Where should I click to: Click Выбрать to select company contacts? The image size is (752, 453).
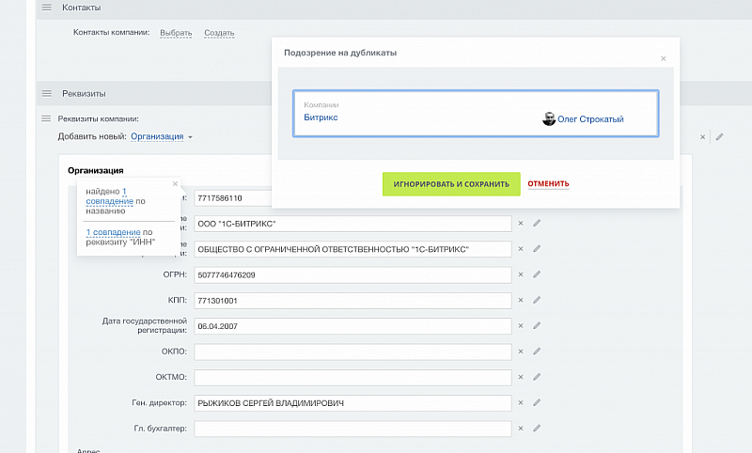tap(176, 33)
